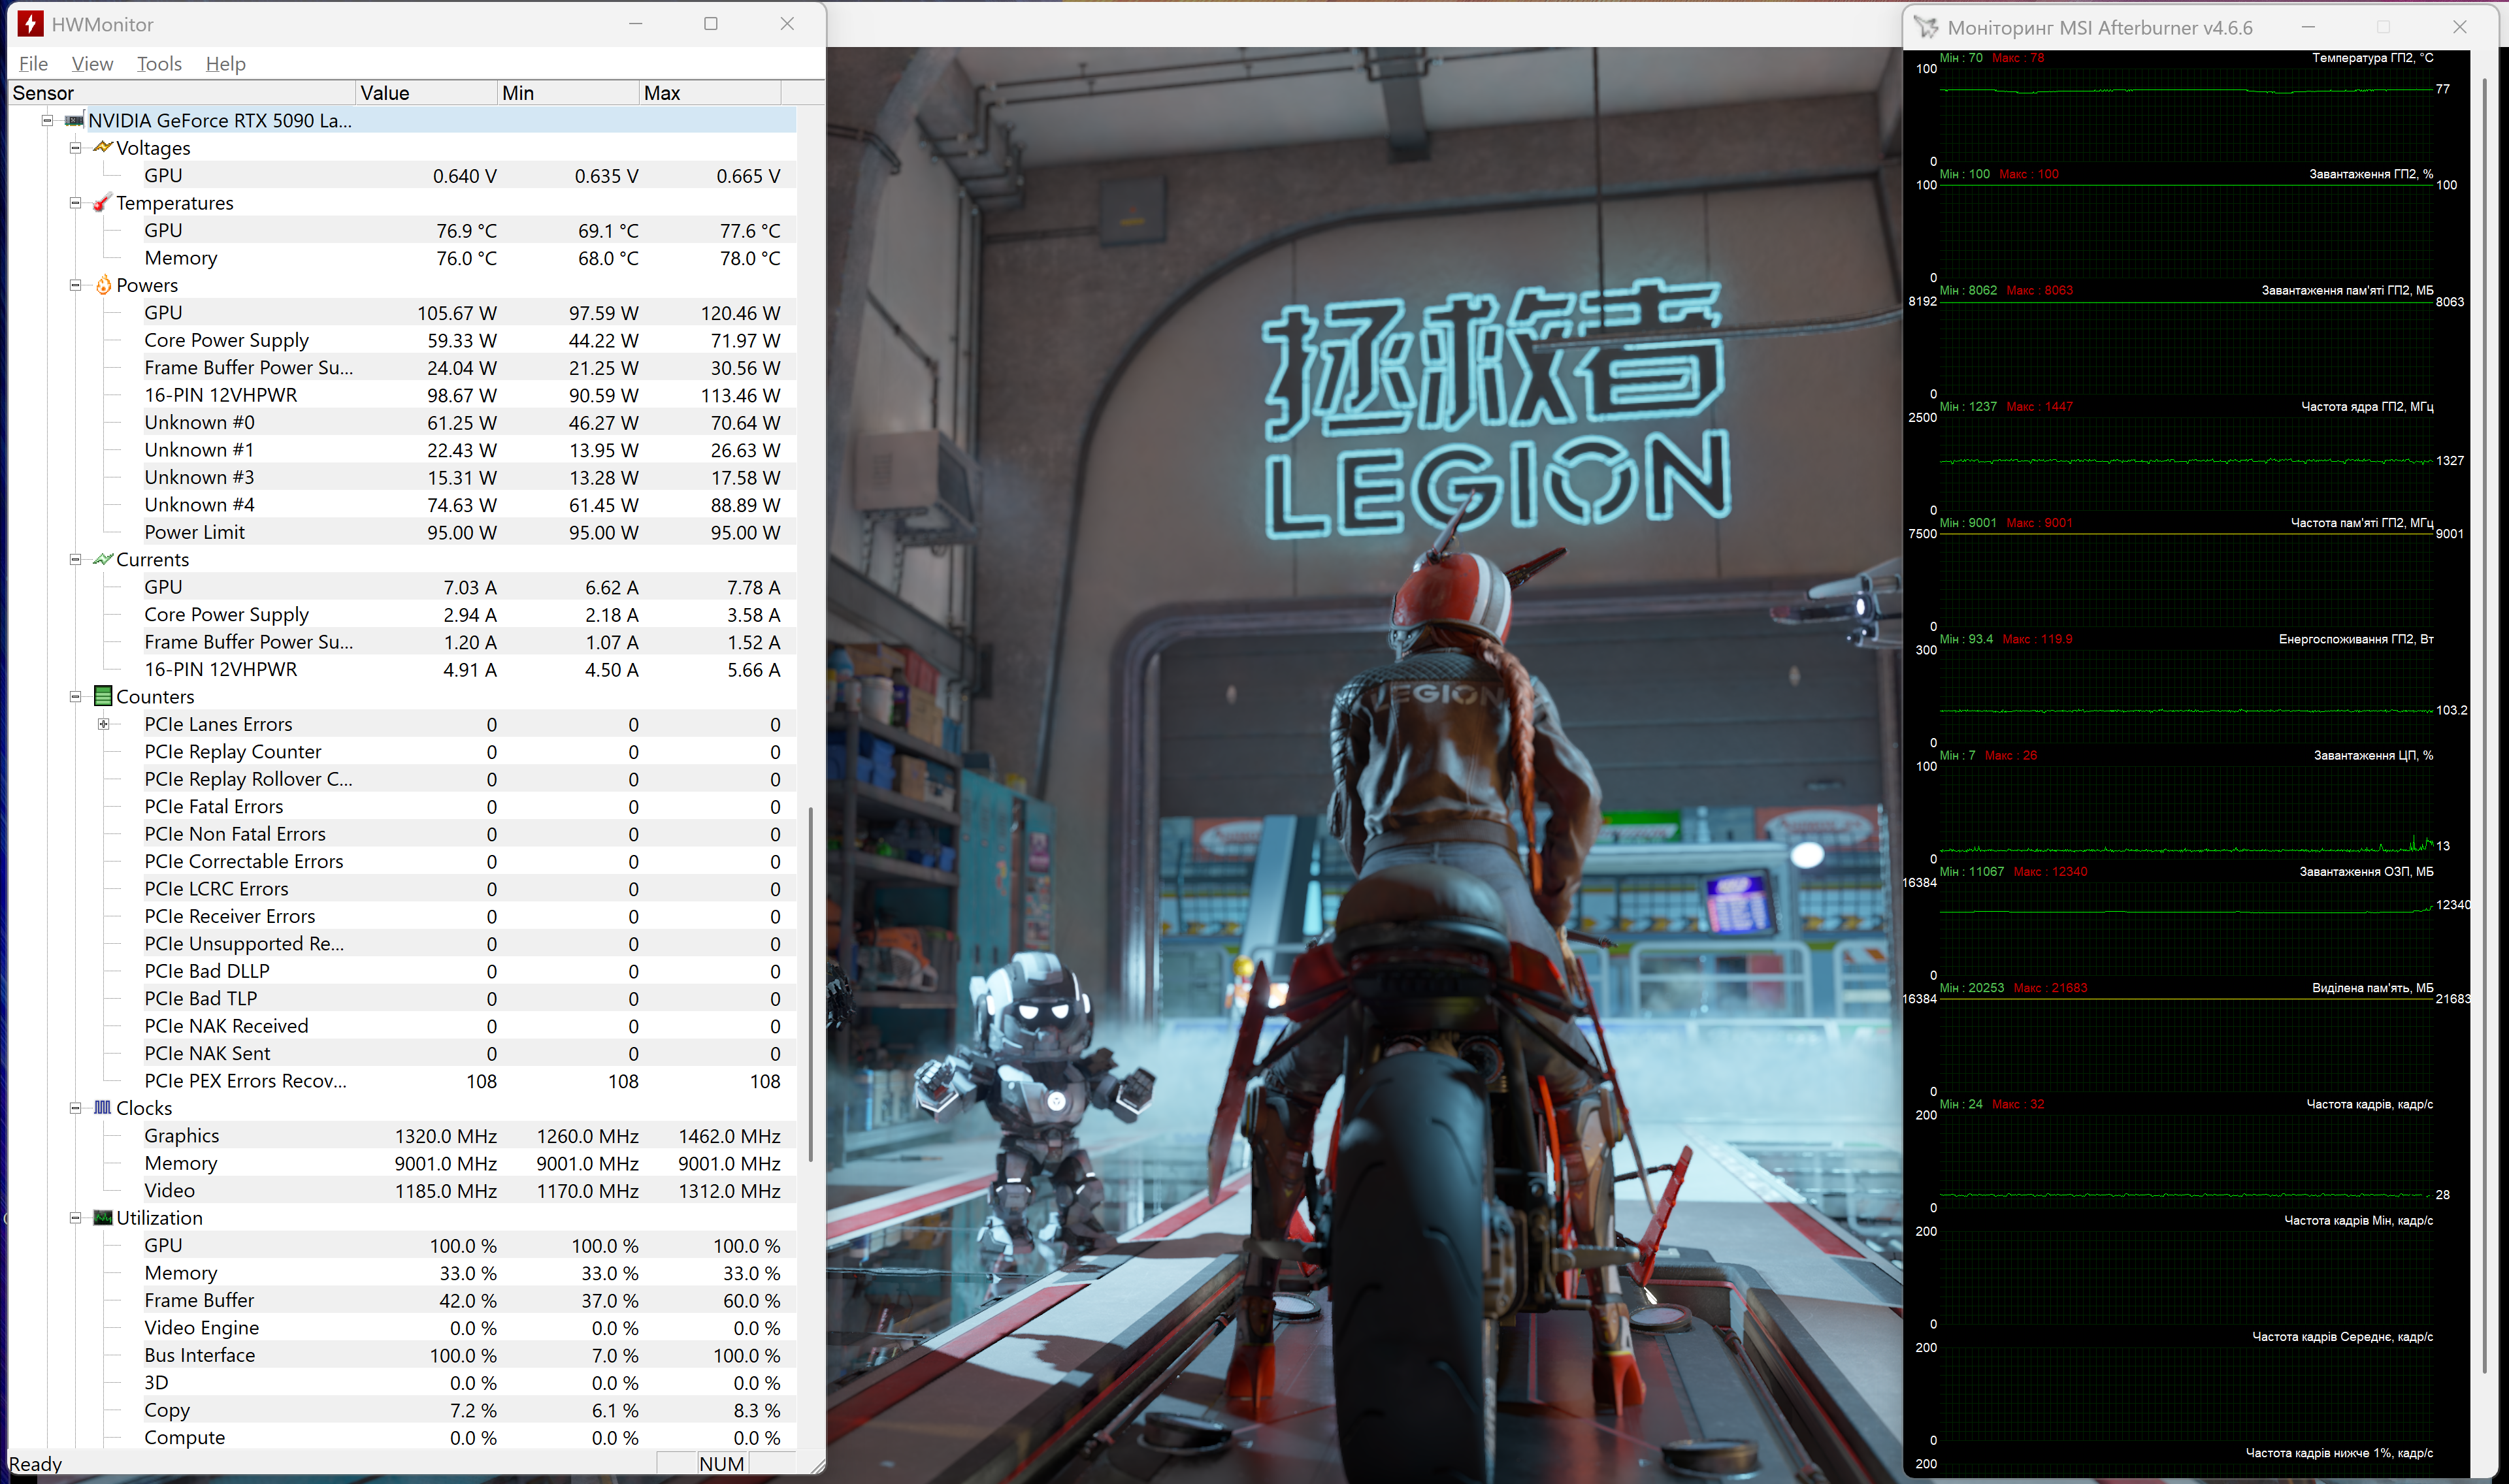Click the Utilization chart icon
Viewport: 2509px width, 1484px height.
click(102, 1218)
